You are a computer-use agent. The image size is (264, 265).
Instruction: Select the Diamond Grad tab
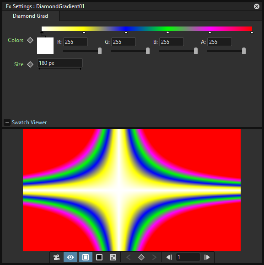[x=31, y=16]
